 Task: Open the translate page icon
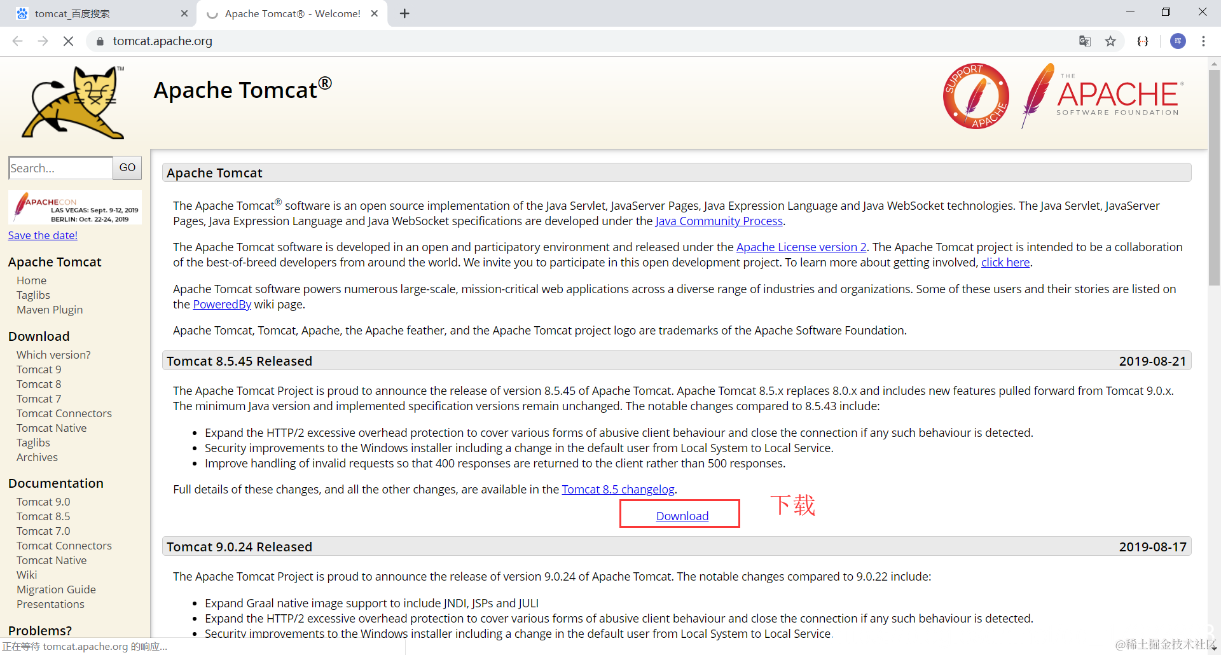coord(1085,41)
